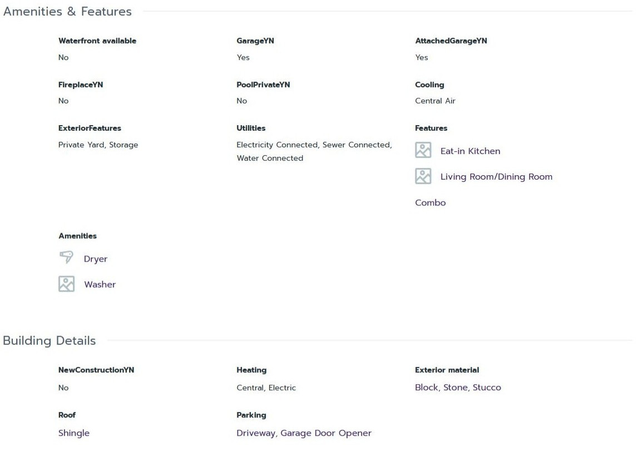Open the Washer amenity link
This screenshot has width=638, height=461.
100,285
